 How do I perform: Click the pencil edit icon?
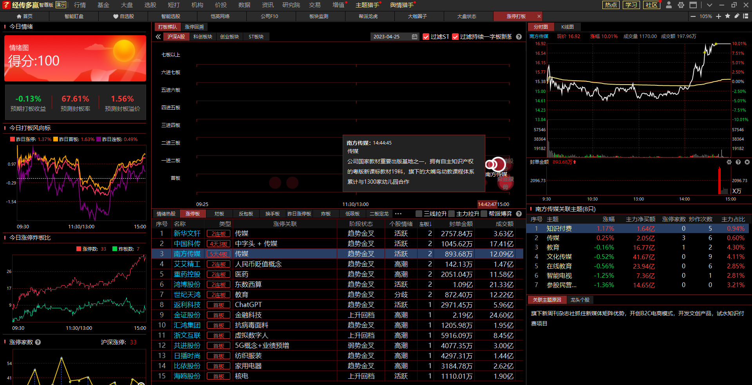737,16
